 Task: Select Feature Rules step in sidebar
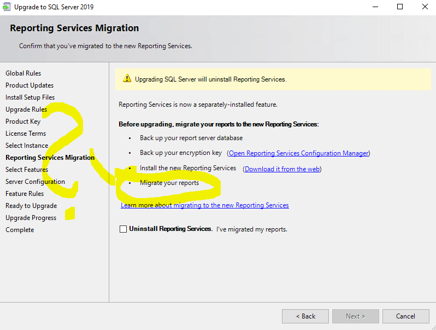point(25,194)
